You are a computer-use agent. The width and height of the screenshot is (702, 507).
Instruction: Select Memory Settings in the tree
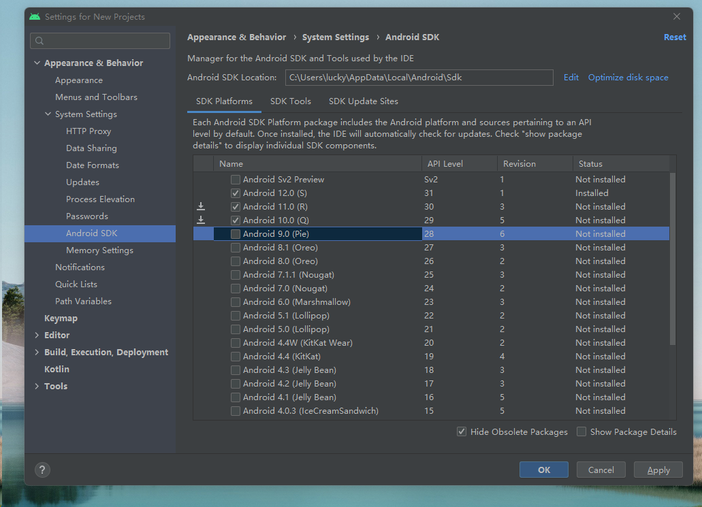[100, 250]
